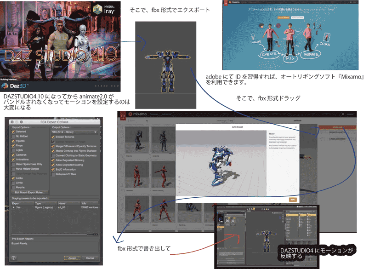Open help in FBX Export Options dialog

(x=14, y=258)
